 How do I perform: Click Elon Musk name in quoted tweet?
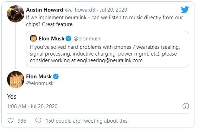coord(51,39)
